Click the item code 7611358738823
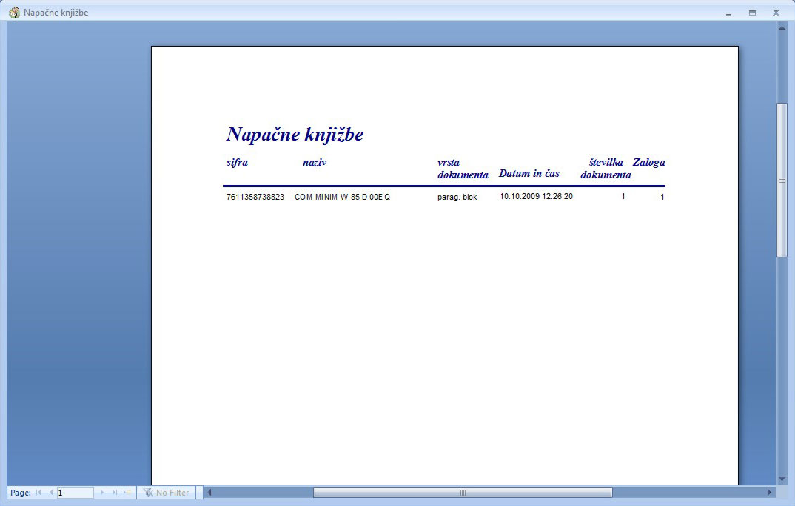Viewport: 795px width, 506px height. point(255,198)
